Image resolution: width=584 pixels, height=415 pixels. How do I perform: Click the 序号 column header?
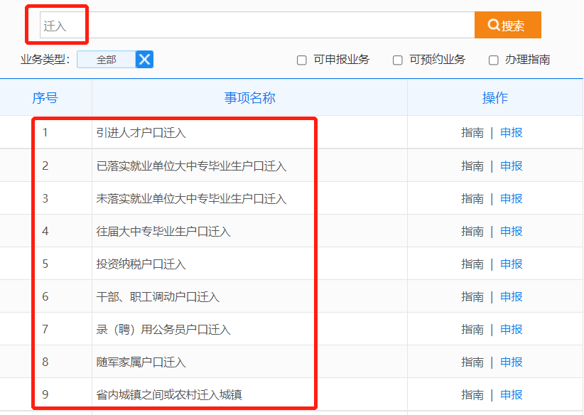45,98
